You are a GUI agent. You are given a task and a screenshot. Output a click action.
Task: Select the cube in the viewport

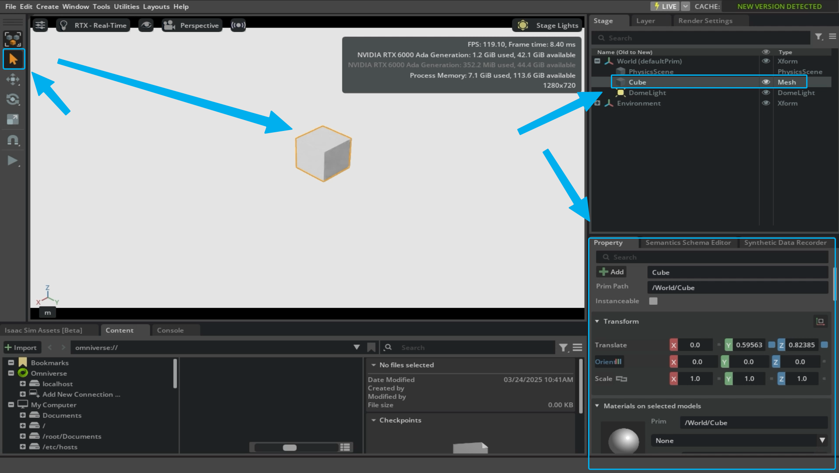[x=324, y=154]
